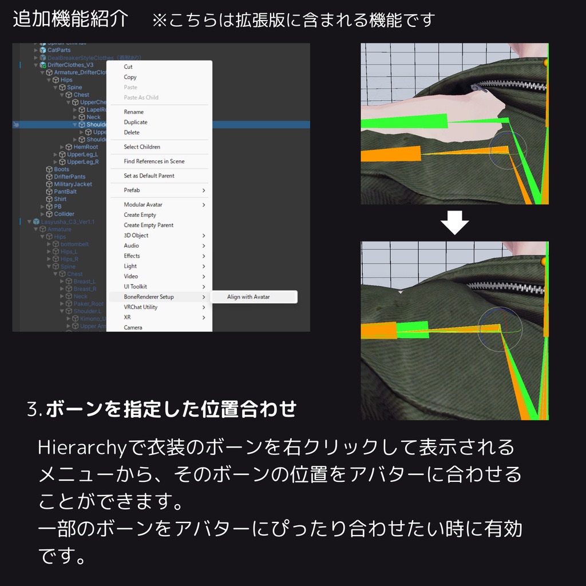Click the cube icon beside PantBalt
Image resolution: width=586 pixels, height=586 pixels.
click(x=49, y=192)
